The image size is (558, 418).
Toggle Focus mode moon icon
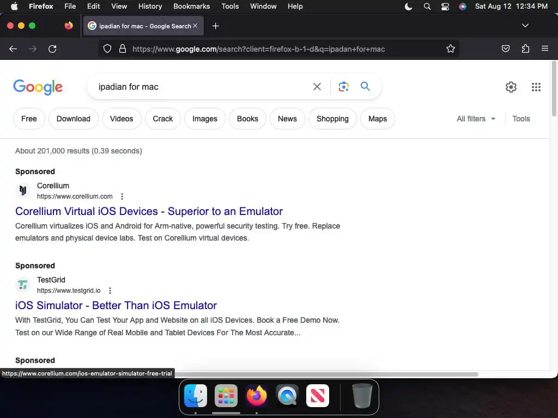(x=409, y=7)
